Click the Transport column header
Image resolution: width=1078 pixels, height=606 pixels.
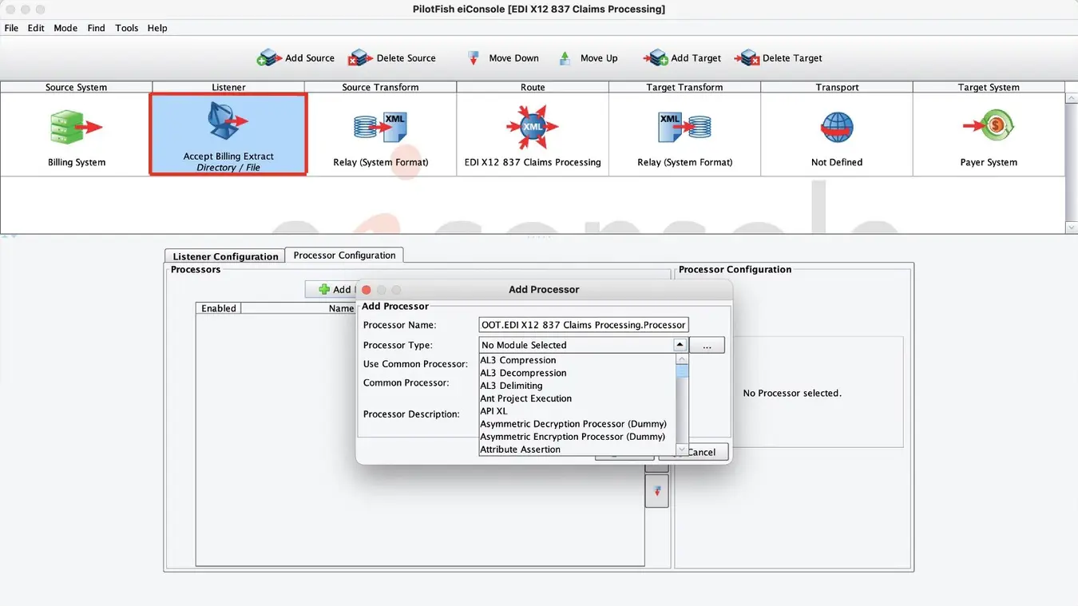(x=837, y=87)
